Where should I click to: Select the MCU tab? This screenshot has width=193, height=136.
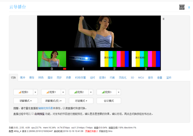pyautogui.click(x=141, y=78)
